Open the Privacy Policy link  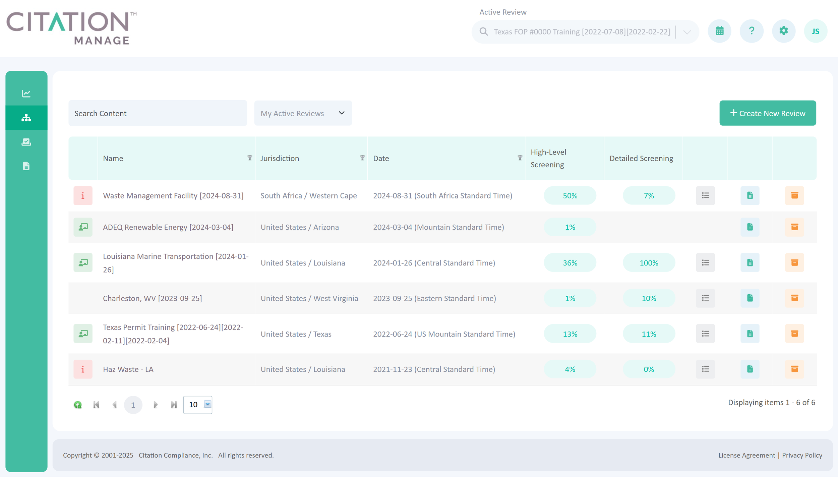802,455
